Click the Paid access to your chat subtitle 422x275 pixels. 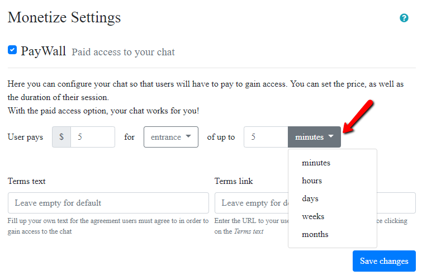[123, 53]
